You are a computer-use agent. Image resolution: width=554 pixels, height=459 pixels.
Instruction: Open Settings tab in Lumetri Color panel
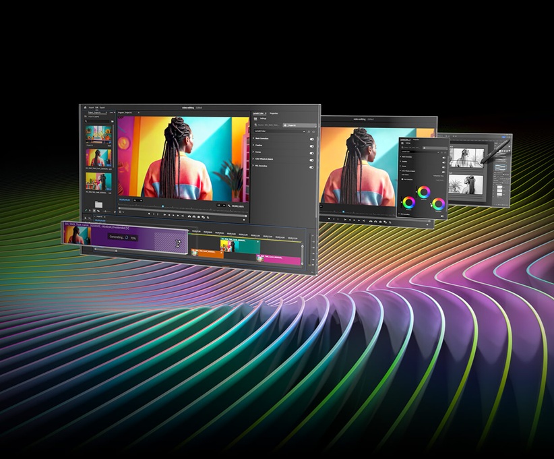264,119
